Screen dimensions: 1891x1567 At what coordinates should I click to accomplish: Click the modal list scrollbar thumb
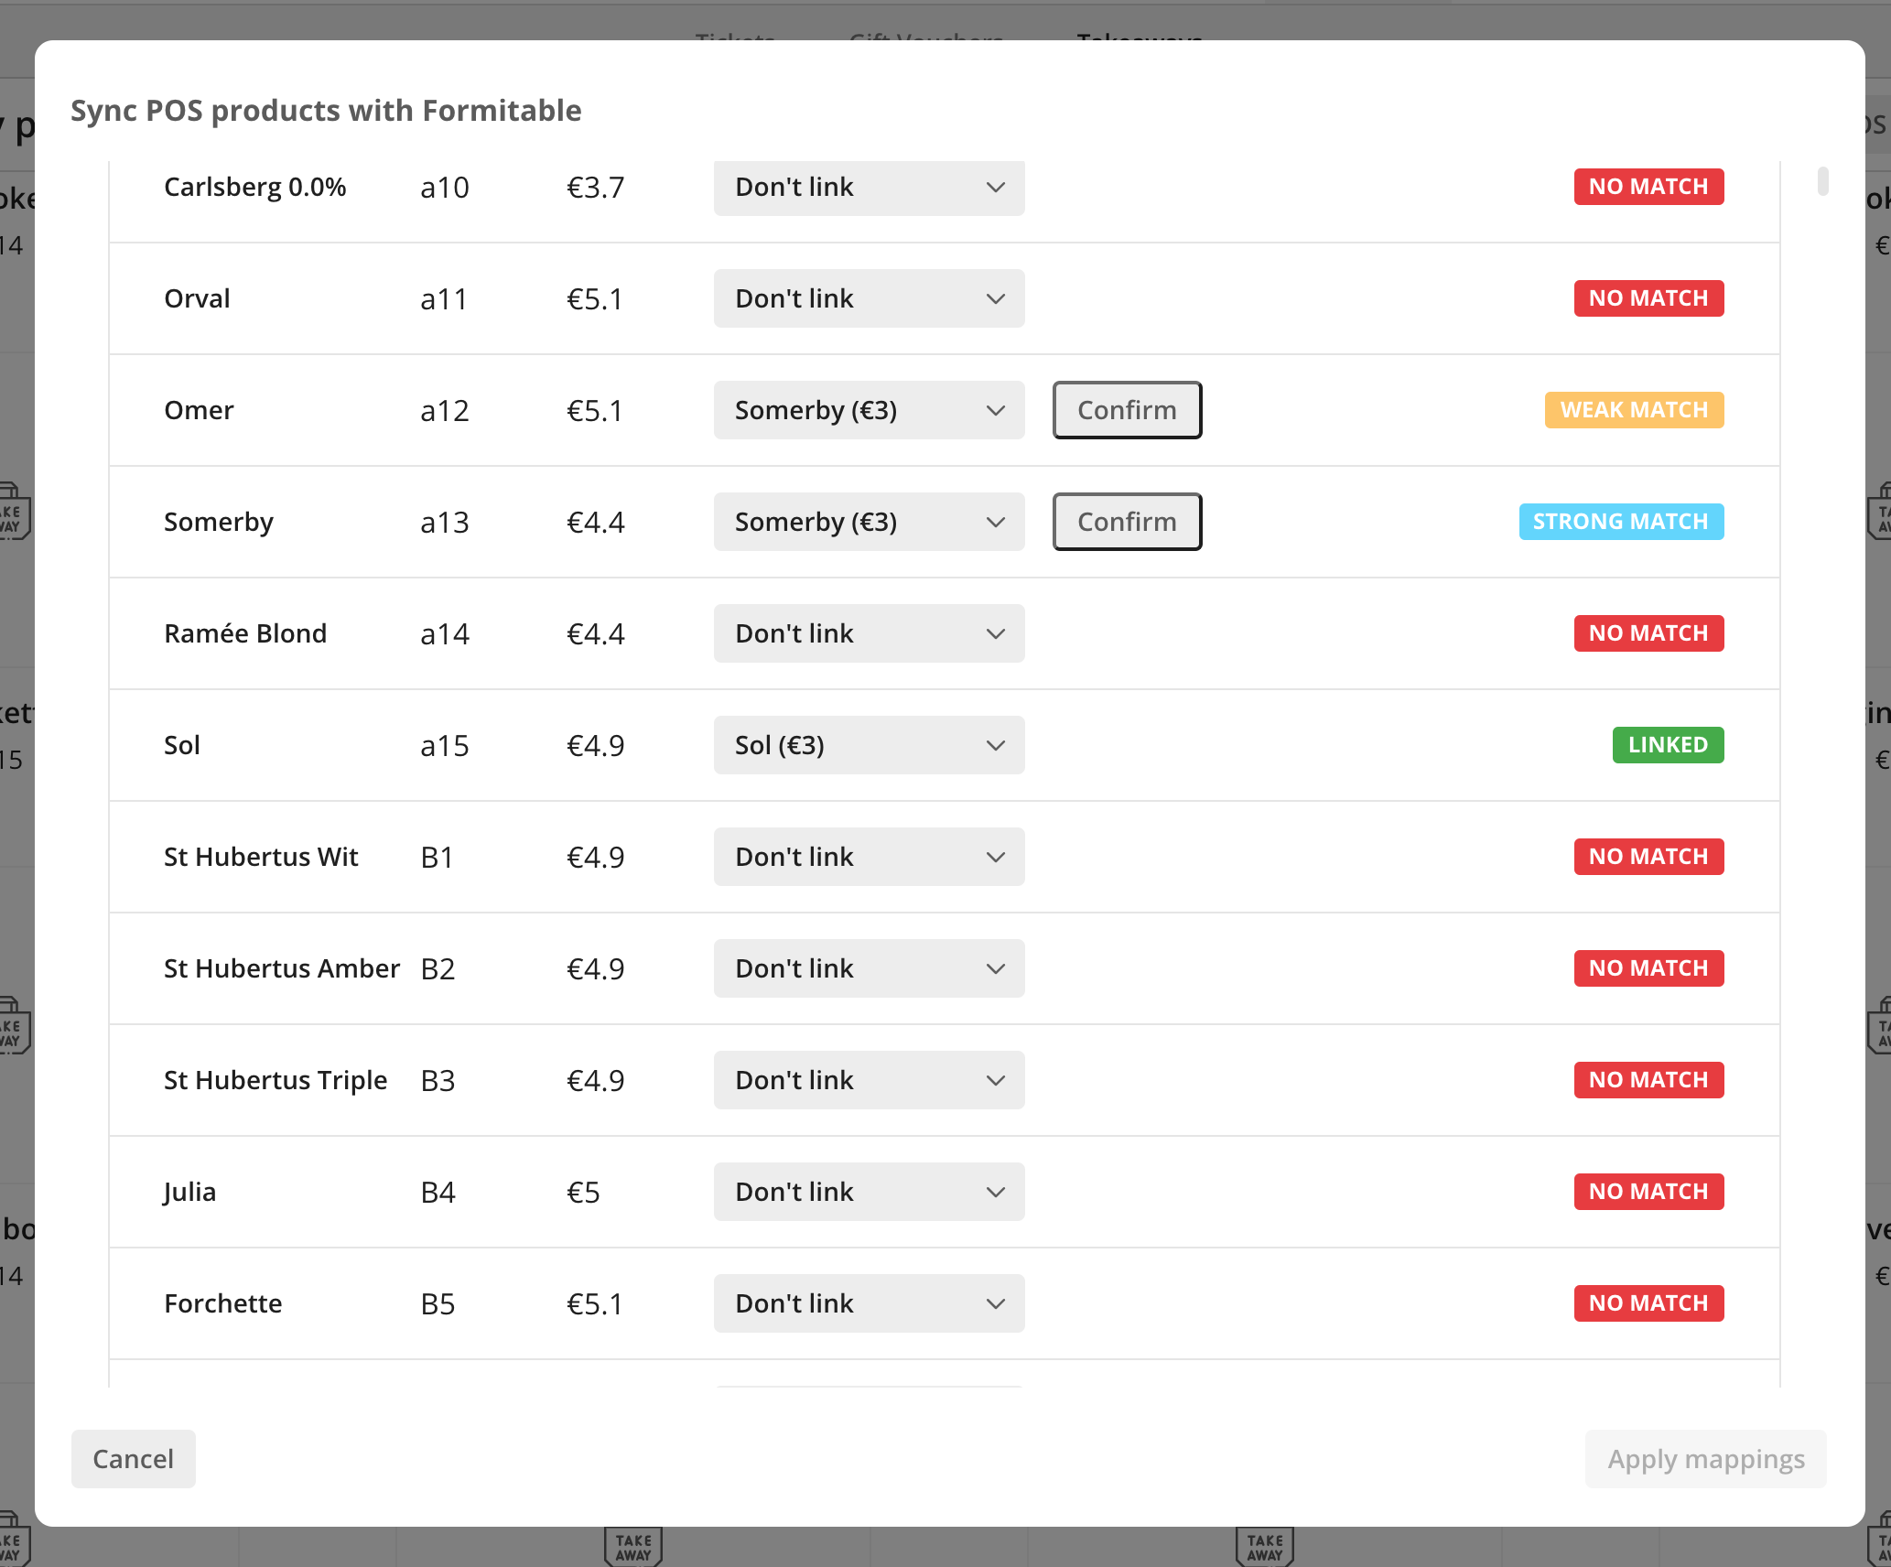click(x=1822, y=181)
